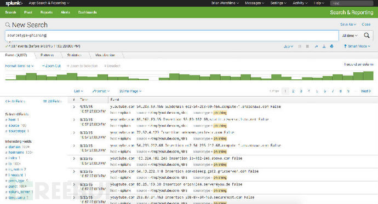The image size is (378, 204).
Task: Open the domain interesting field
Action: click(14, 147)
